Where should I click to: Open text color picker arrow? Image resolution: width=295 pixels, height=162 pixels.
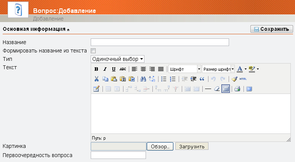[x=245, y=69]
